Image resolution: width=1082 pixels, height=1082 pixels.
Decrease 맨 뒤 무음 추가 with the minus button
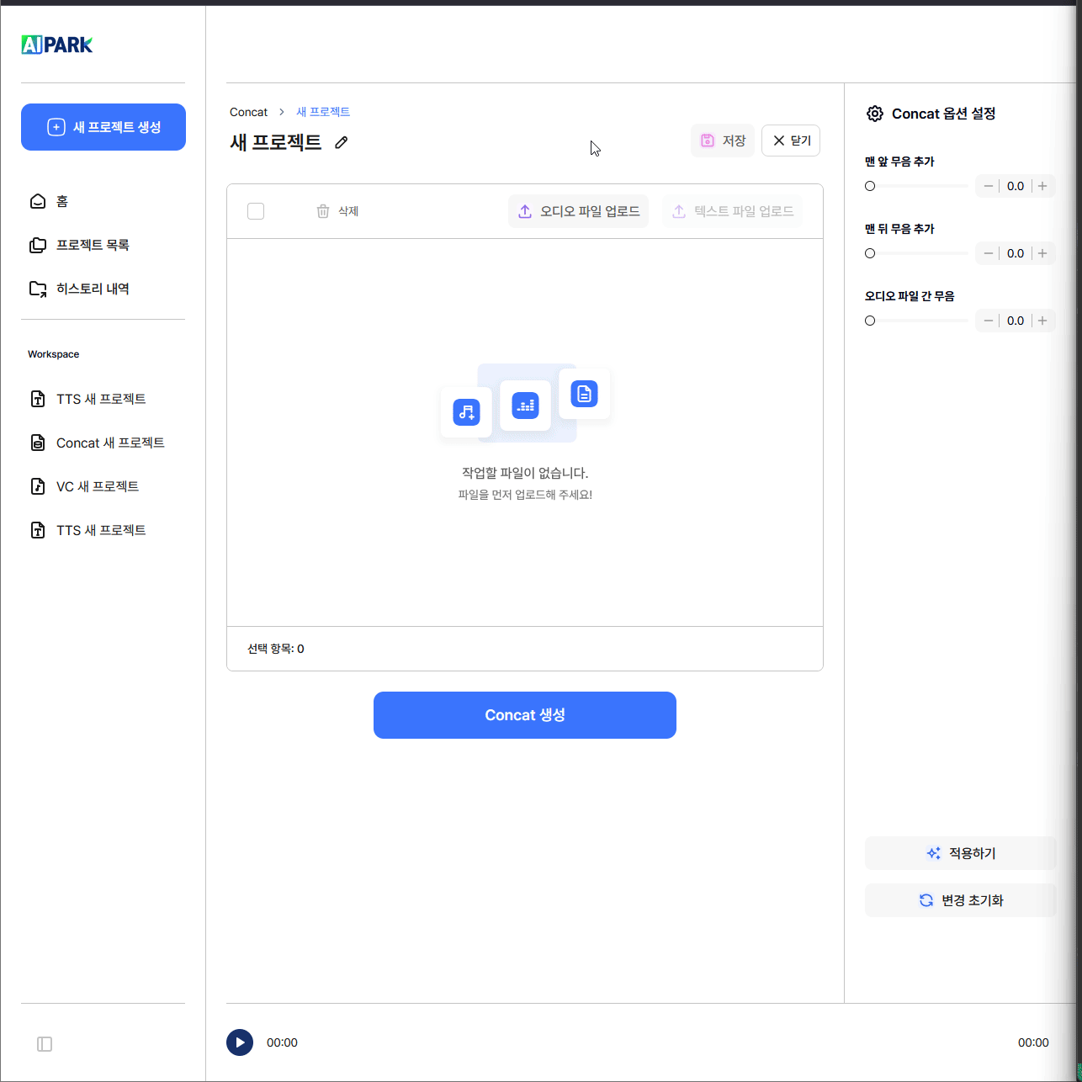coord(989,253)
